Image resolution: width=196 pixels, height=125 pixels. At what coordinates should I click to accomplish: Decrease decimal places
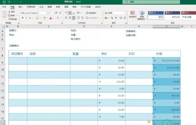tap(124, 18)
